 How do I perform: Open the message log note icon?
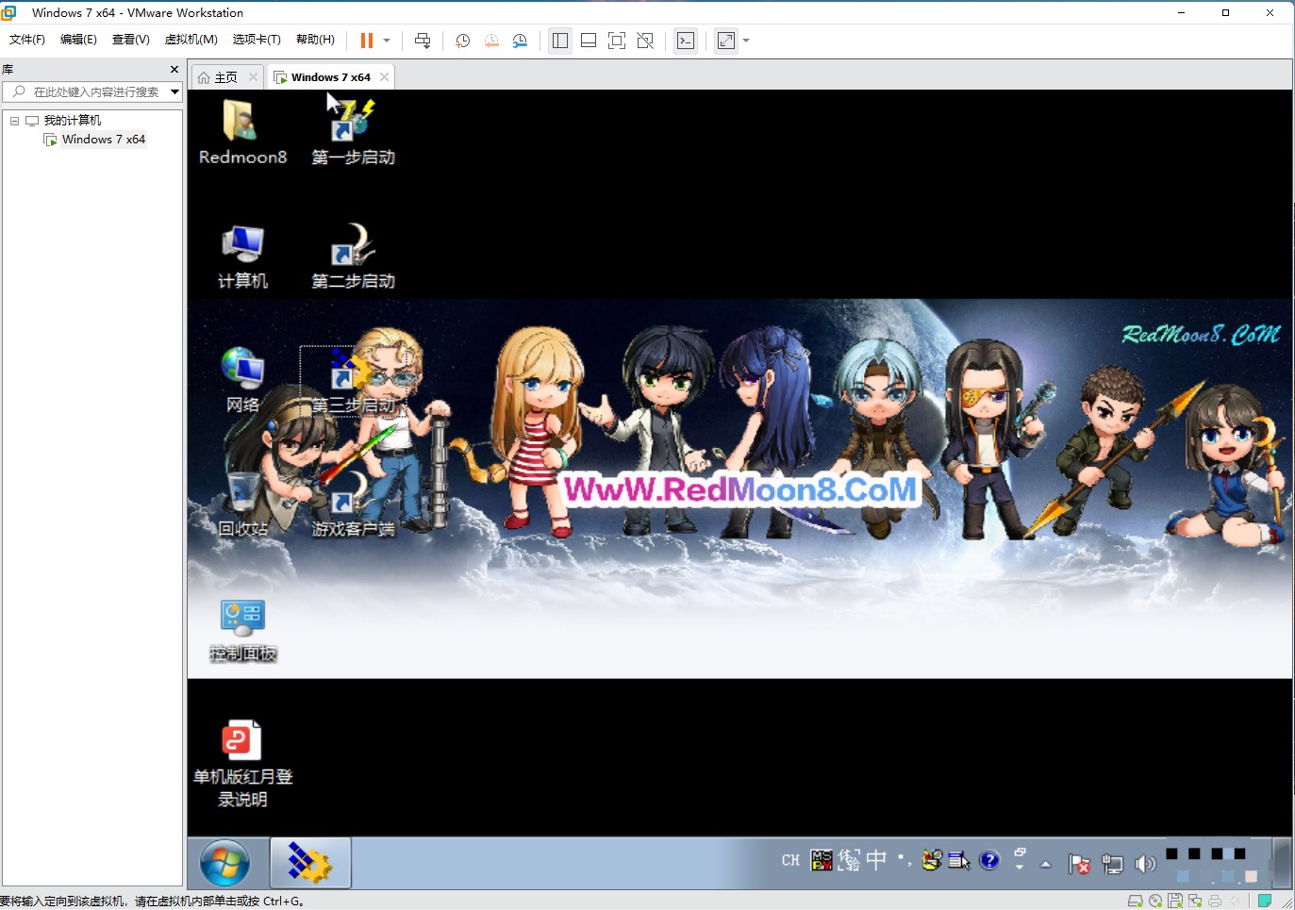(1265, 901)
